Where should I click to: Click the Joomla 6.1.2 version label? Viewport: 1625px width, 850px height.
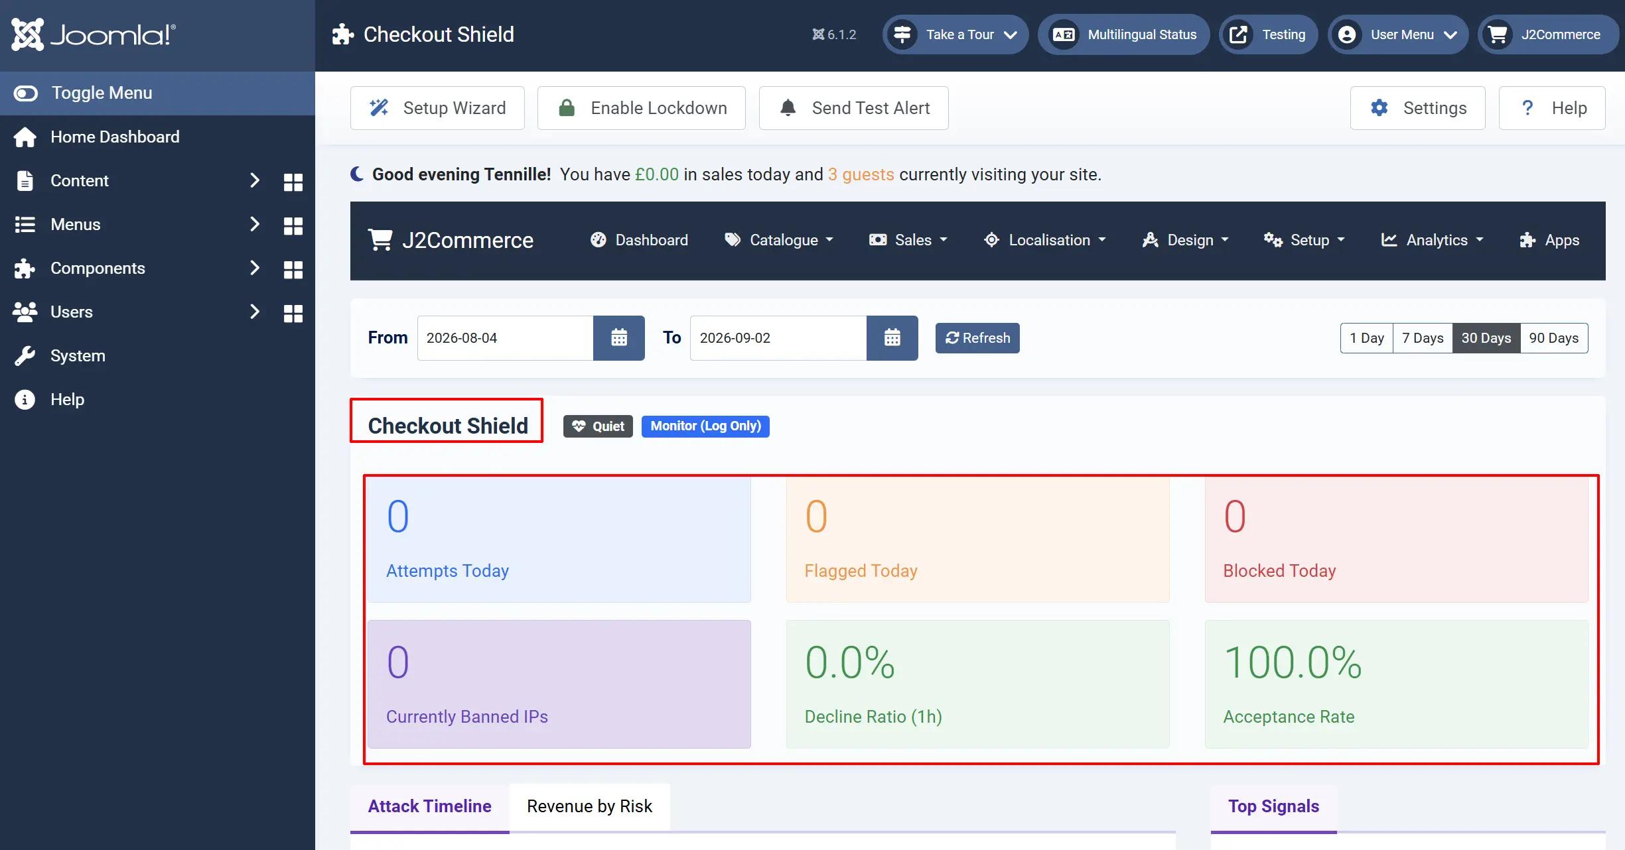click(x=834, y=34)
